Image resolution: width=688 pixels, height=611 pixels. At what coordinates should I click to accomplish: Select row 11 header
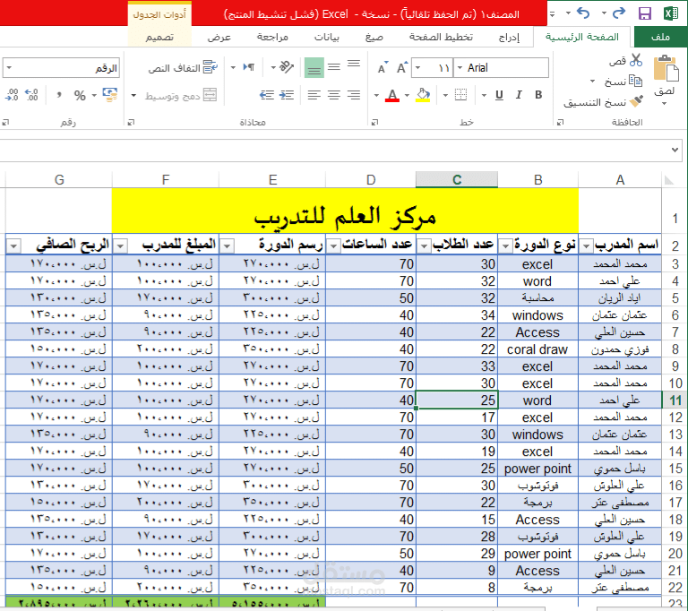675,400
